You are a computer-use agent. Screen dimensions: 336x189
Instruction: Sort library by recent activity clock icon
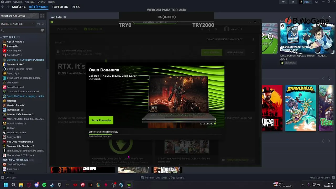(39, 24)
